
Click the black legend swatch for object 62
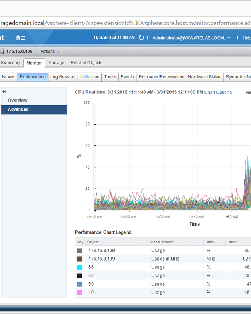tap(79, 276)
